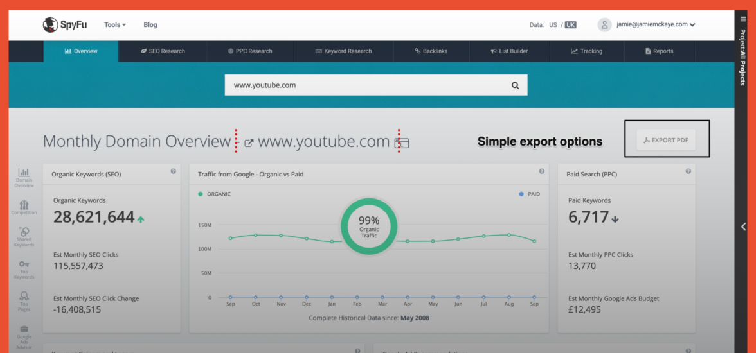Image resolution: width=756 pixels, height=353 pixels.
Task: Click the Paid Keywords value 6,717
Action: [589, 217]
